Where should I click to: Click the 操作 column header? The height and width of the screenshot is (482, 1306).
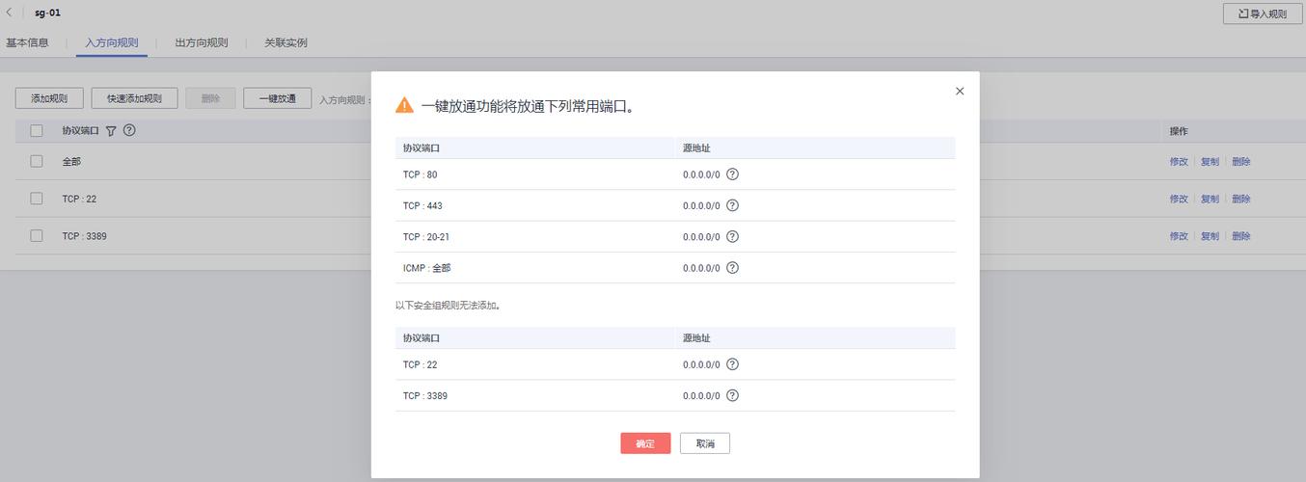[x=1179, y=131]
